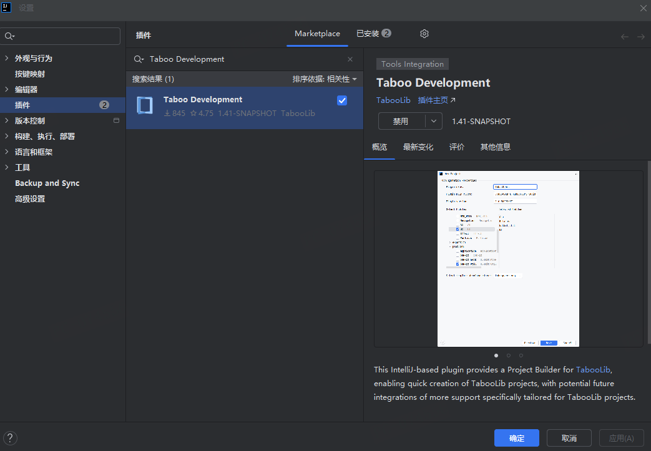Click the 确定 button
The height and width of the screenshot is (451, 651).
pos(517,438)
